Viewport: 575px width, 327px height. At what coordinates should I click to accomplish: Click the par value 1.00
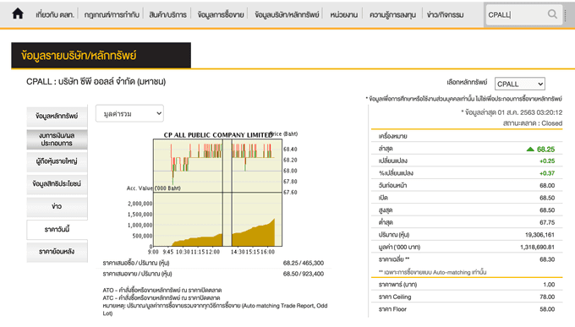[x=549, y=285]
